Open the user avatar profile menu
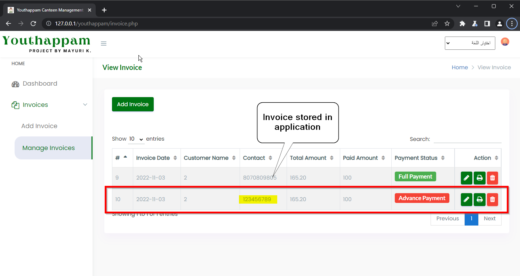 [505, 42]
